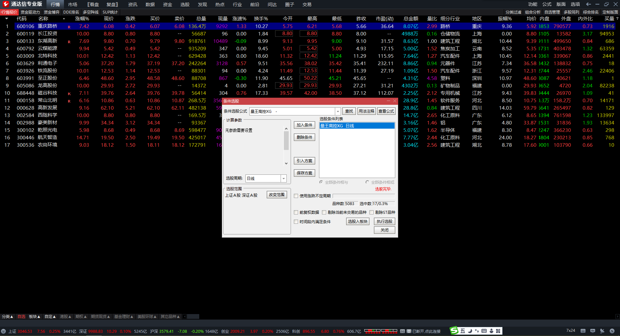620x336 pixels.
Task: Click the round chevron icon beside 上证 index
Action: tap(4, 331)
